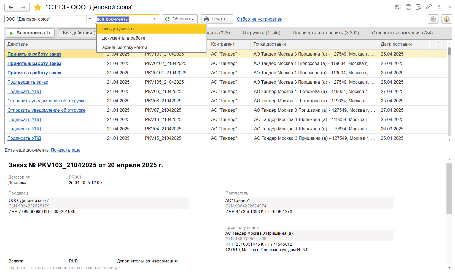Choose "архивные документы" option
The height and width of the screenshot is (274, 455).
(x=124, y=48)
